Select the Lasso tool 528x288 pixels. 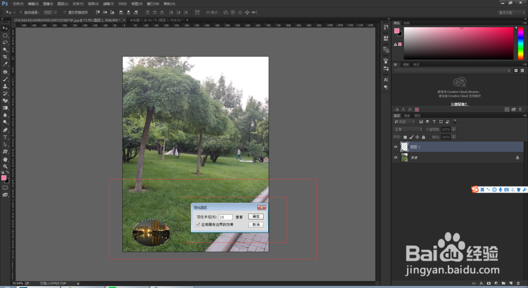click(5, 42)
